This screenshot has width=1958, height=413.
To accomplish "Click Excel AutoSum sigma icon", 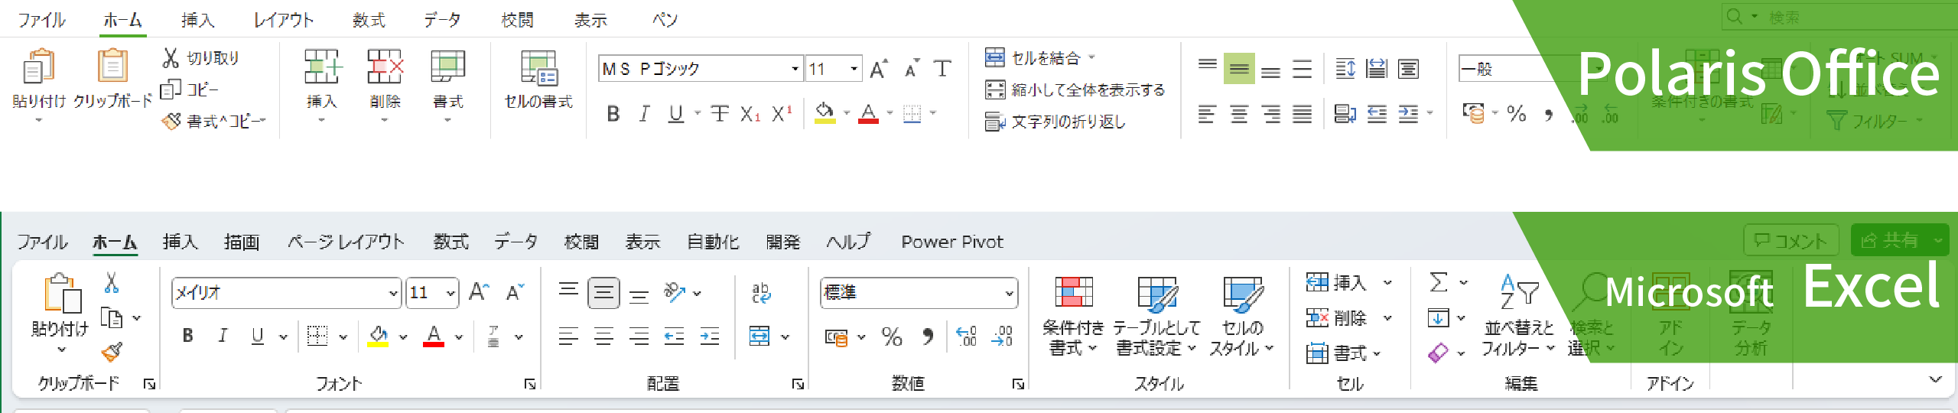I will 1438,283.
